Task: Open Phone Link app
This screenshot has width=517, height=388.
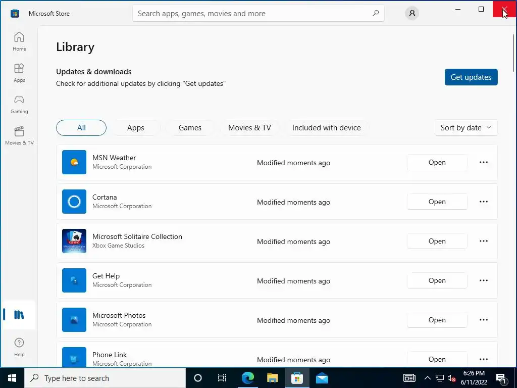Action: (437, 359)
